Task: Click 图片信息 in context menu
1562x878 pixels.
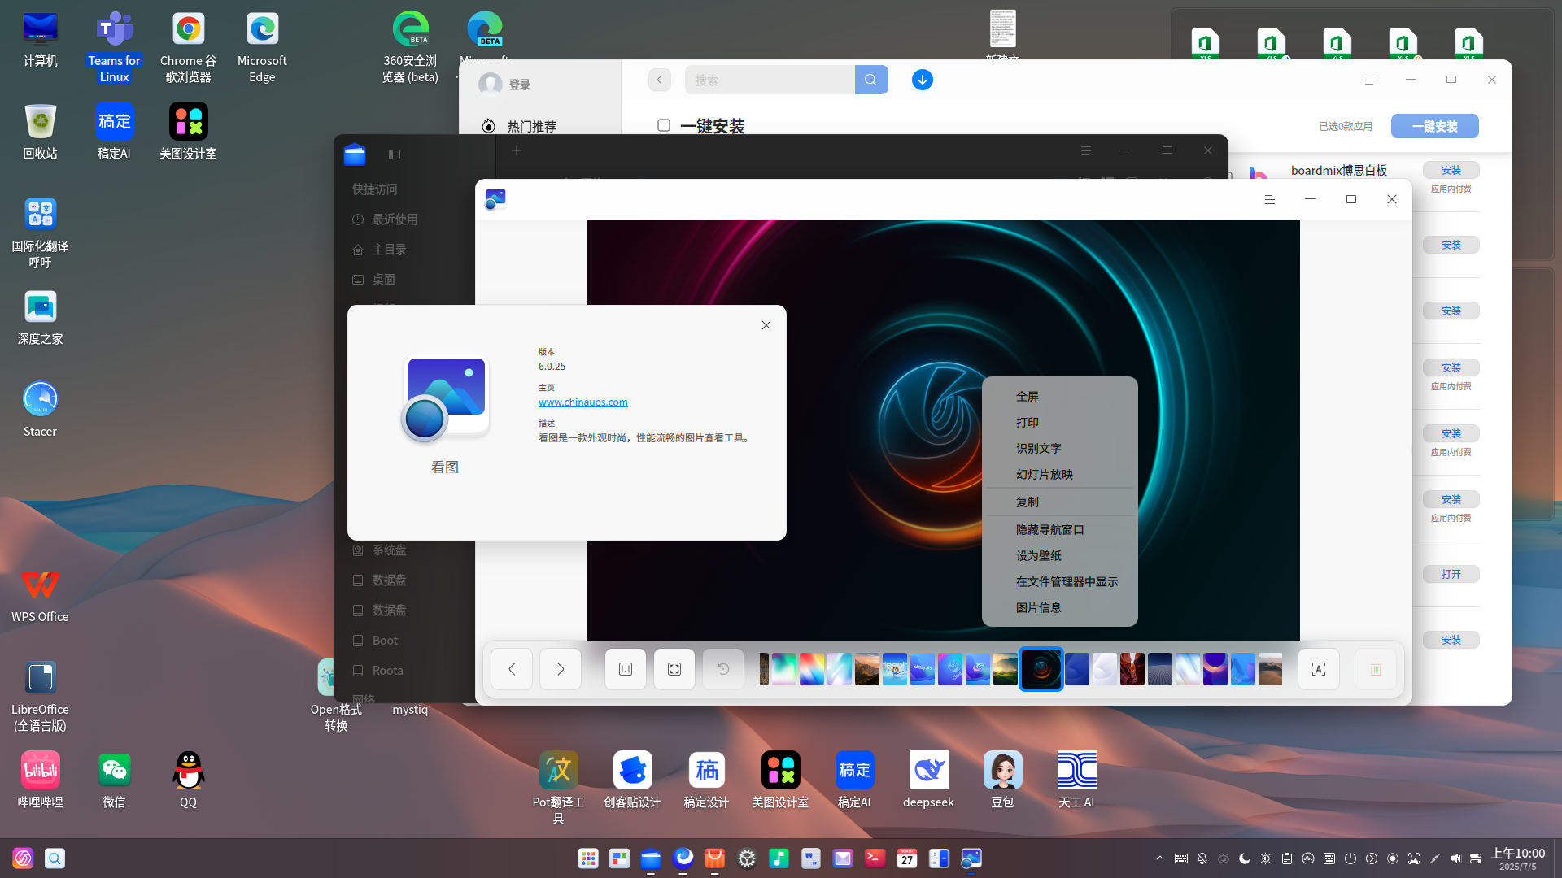Action: [x=1060, y=607]
